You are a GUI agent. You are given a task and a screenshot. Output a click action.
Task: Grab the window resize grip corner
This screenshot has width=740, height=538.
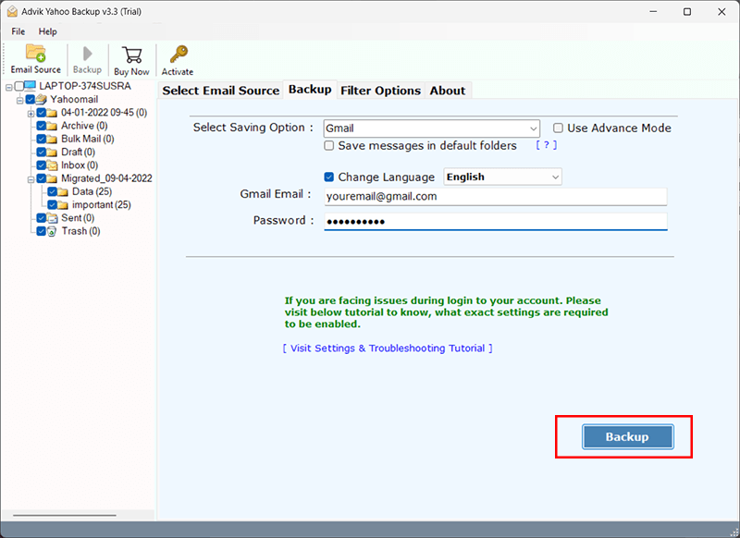pyautogui.click(x=734, y=532)
